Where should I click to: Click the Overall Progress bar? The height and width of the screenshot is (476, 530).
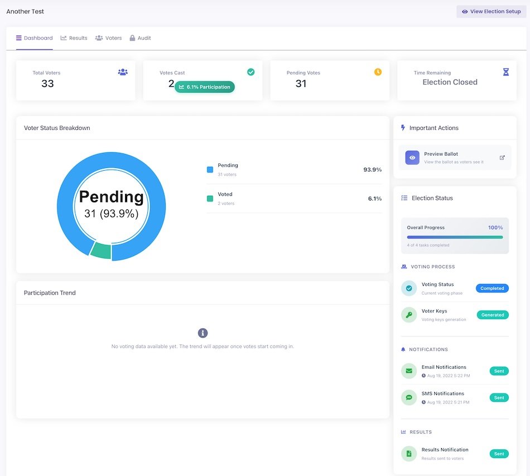[455, 237]
